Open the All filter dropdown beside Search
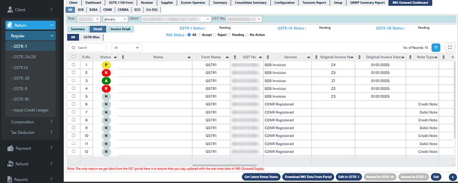458x183 pixels. [x=126, y=47]
